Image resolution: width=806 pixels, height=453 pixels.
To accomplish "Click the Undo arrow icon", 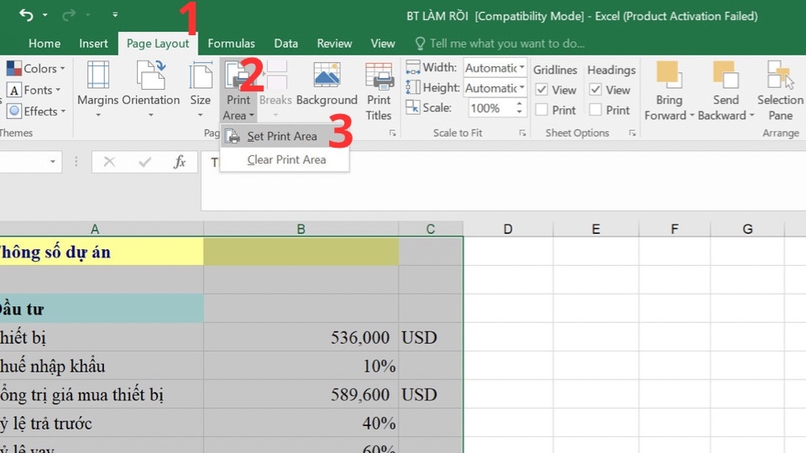I will [x=26, y=15].
